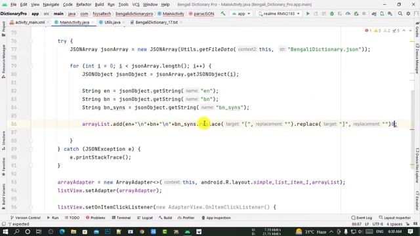The image size is (420, 236).
Task: Open IDE settings gear icon
Action: [408, 13]
